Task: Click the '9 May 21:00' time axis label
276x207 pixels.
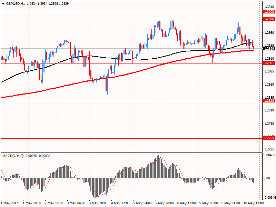Action: (231, 203)
